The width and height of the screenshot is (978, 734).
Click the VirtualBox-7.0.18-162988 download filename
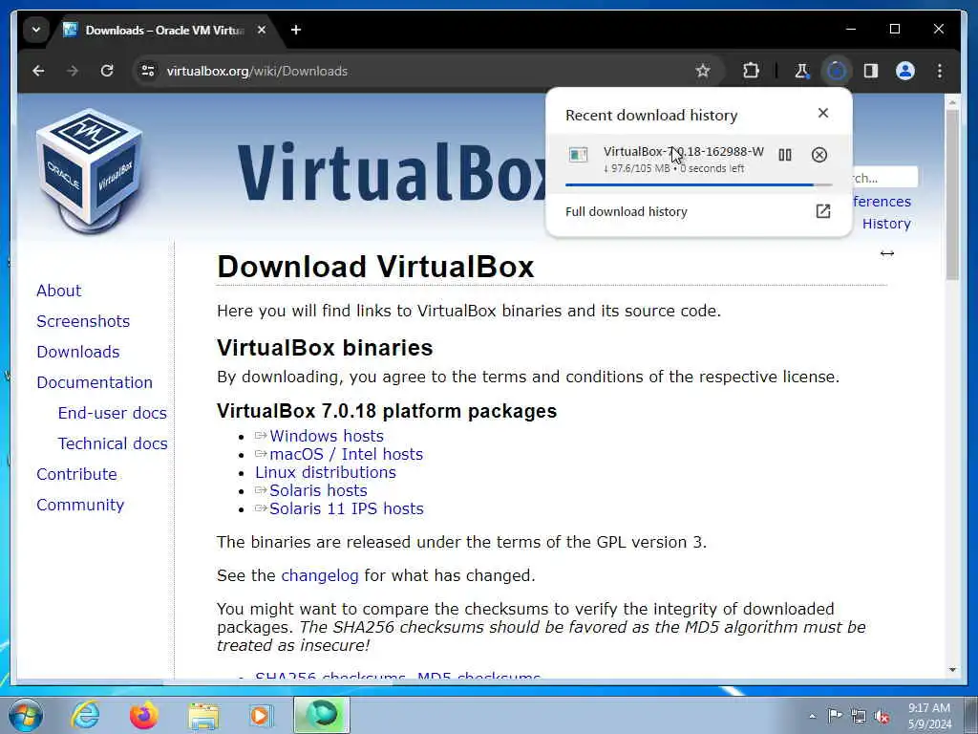coord(684,152)
